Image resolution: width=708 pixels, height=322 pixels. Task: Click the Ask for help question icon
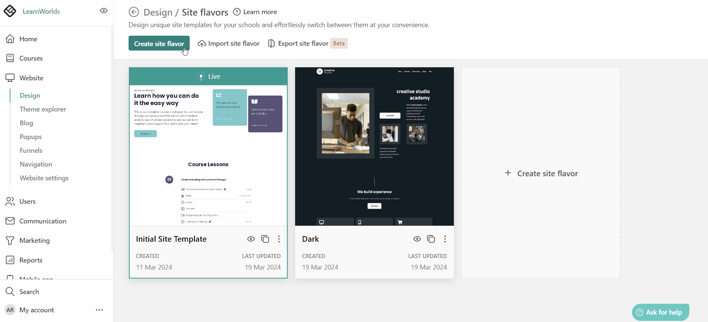click(x=640, y=312)
